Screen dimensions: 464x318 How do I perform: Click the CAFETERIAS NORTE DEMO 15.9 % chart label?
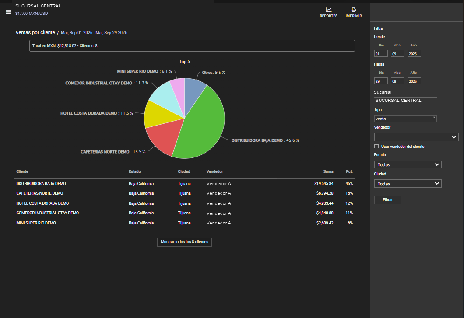(113, 152)
